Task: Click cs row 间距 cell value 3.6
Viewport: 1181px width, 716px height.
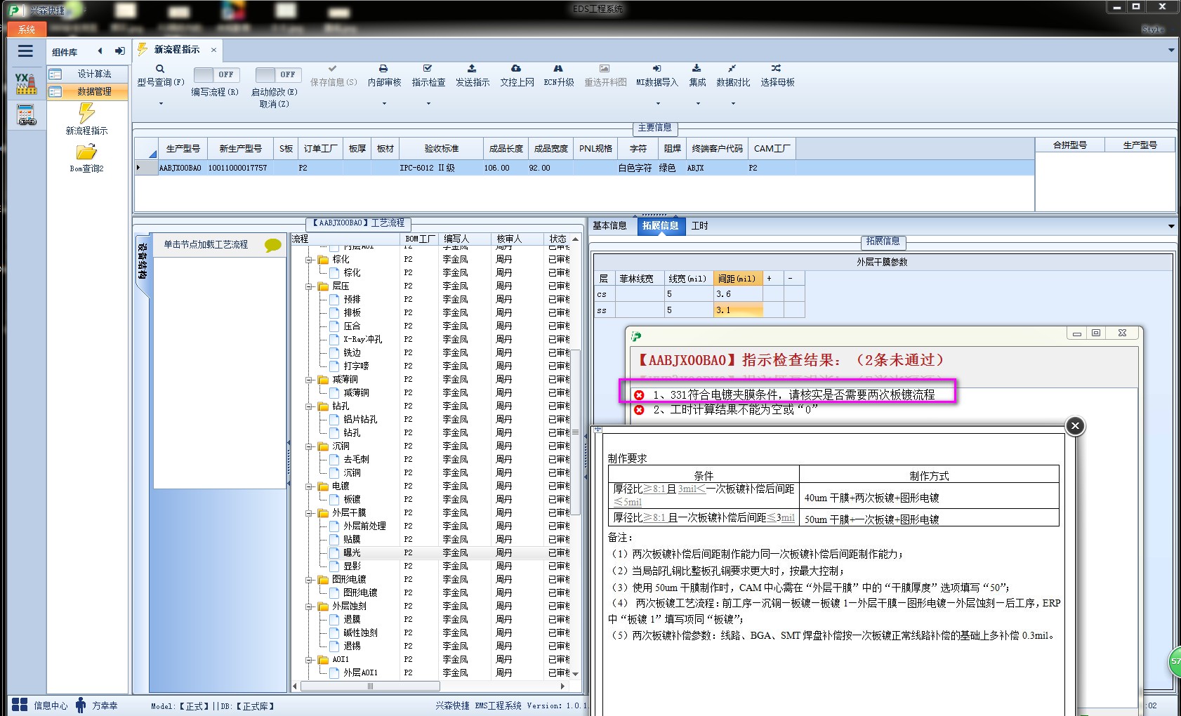Action: (x=738, y=294)
